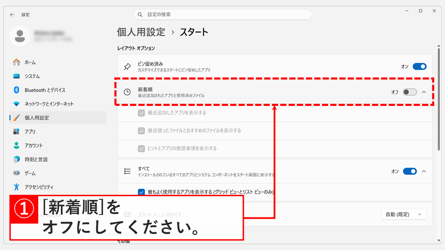Click the scrollbar up arrow
The width and height of the screenshot is (445, 250).
click(439, 46)
